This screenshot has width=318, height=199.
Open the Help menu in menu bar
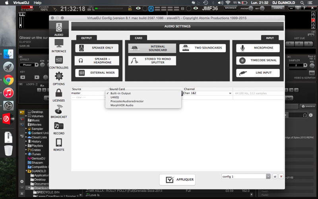[37, 2]
